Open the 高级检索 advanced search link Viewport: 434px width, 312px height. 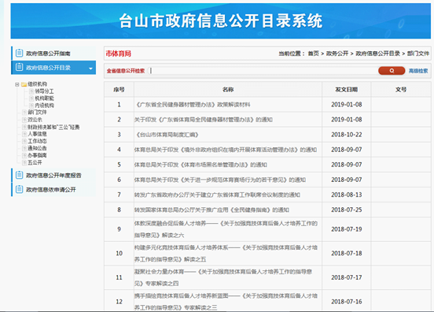[418, 71]
